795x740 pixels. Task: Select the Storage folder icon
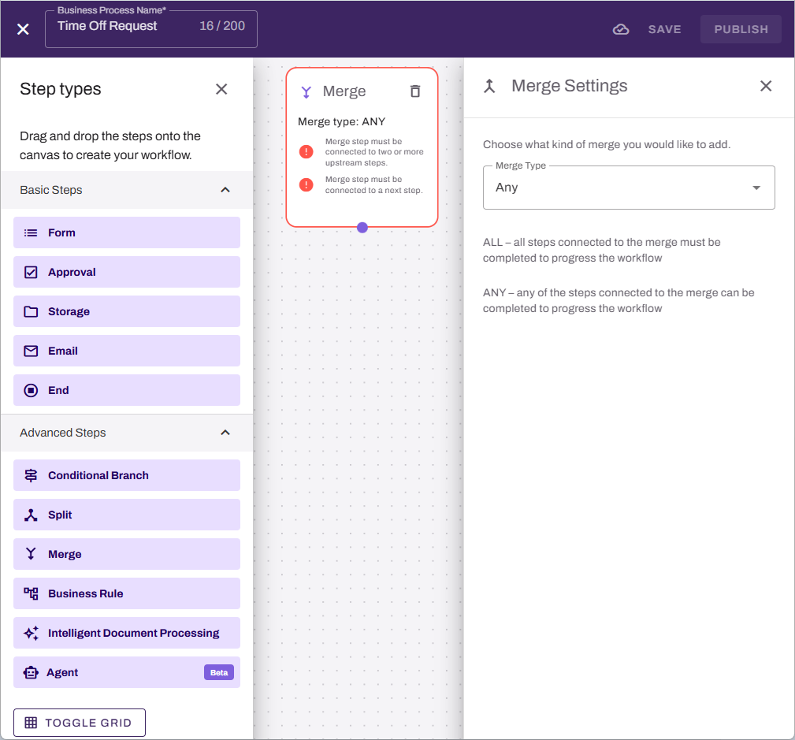coord(31,311)
